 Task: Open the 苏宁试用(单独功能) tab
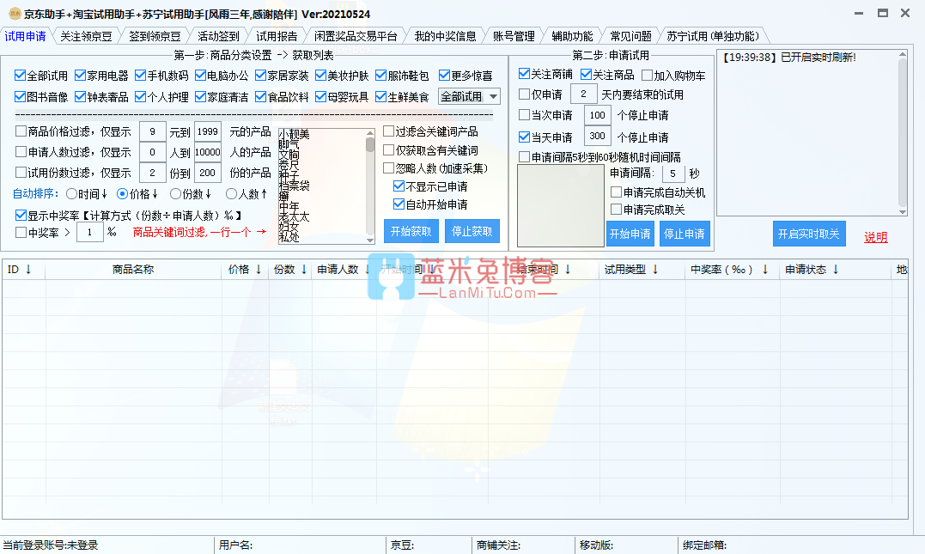pos(713,37)
